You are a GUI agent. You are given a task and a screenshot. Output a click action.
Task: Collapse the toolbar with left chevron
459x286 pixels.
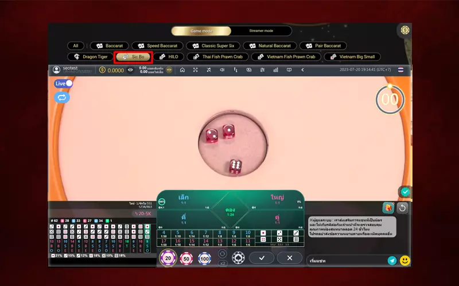coord(302,70)
